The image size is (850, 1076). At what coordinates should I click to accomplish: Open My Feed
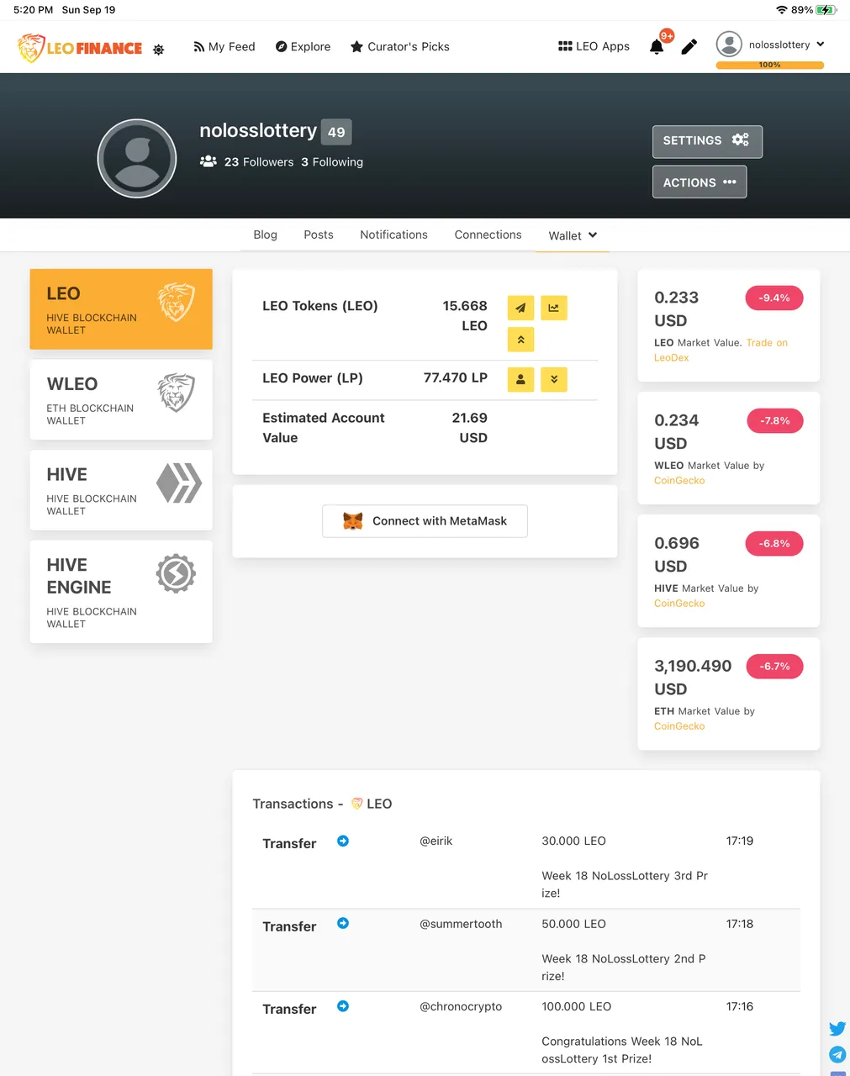click(x=224, y=46)
